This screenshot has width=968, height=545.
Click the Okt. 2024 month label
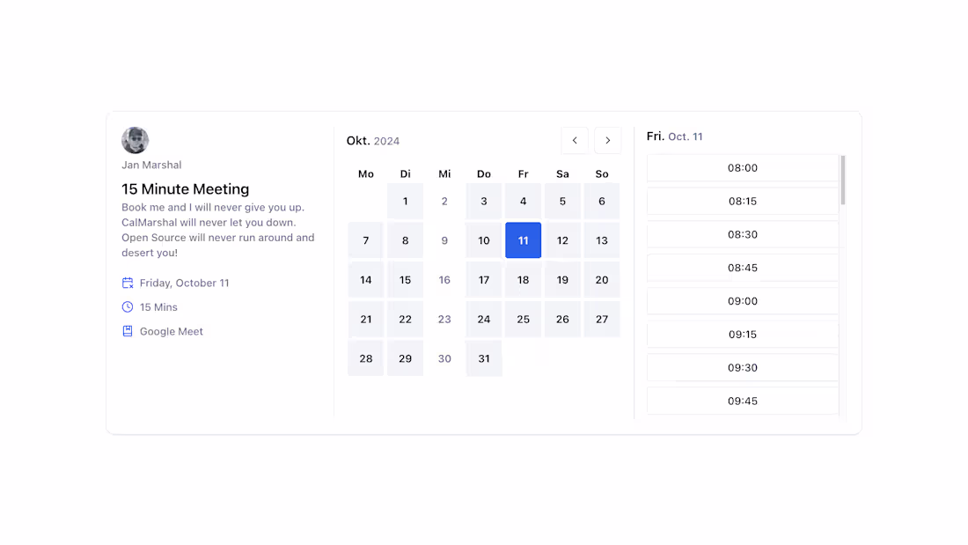click(372, 141)
